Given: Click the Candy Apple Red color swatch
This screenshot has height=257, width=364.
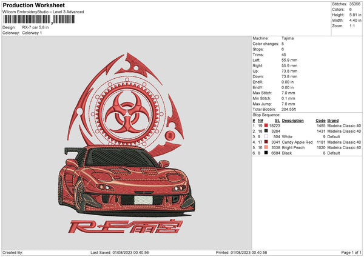Looking at the screenshot, I should 266,142.
